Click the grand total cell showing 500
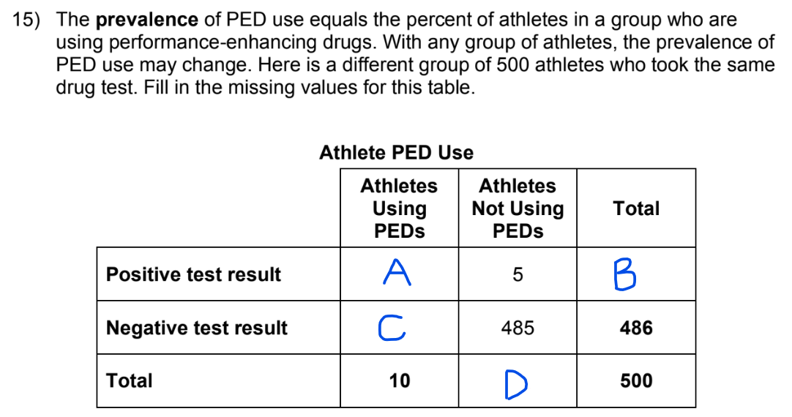 pos(636,381)
